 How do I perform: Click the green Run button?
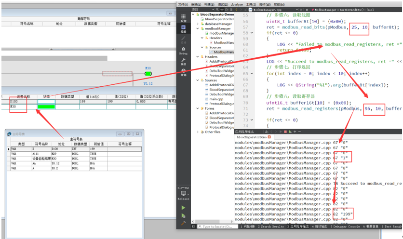tap(183, 208)
